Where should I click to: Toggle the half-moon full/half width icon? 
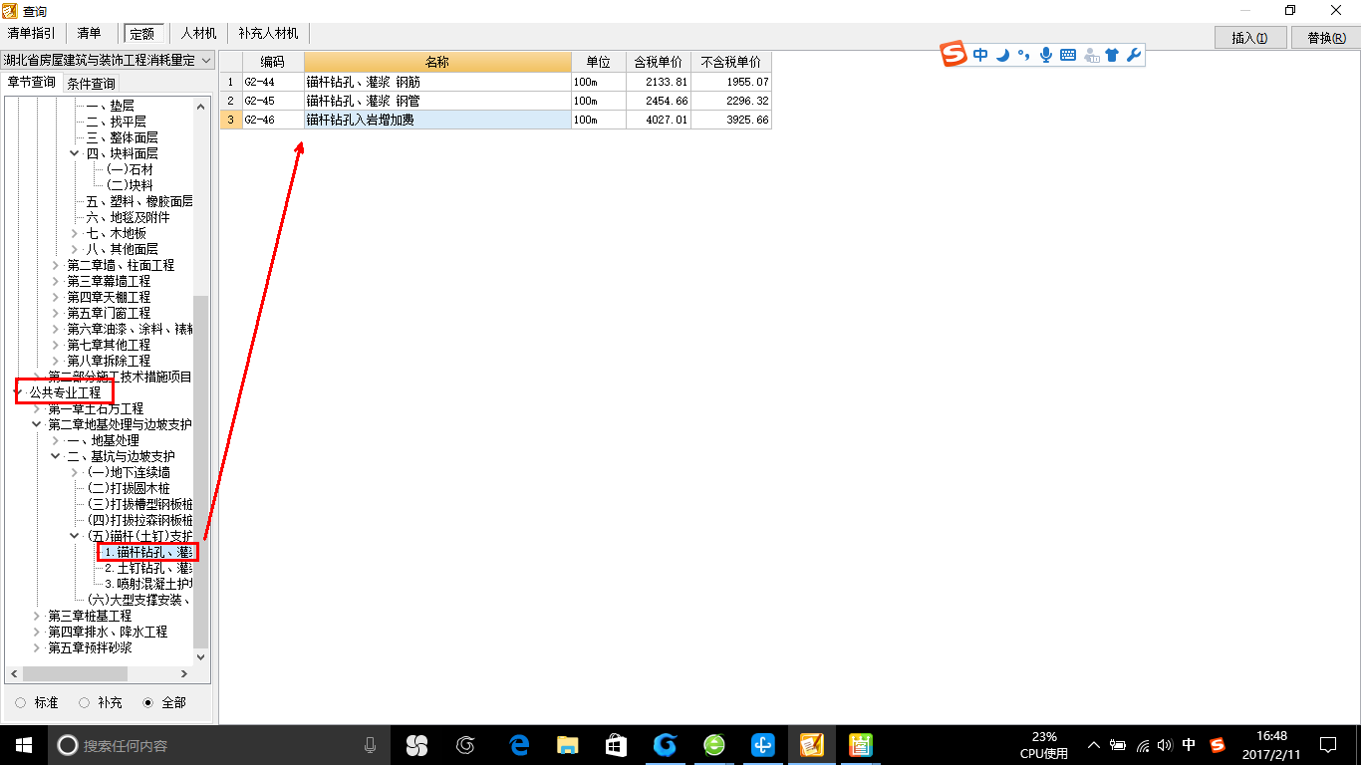(1003, 55)
